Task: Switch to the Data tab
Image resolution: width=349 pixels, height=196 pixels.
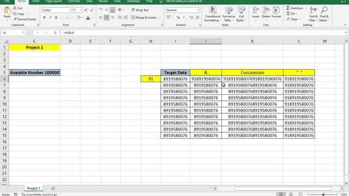Action: [89, 1]
